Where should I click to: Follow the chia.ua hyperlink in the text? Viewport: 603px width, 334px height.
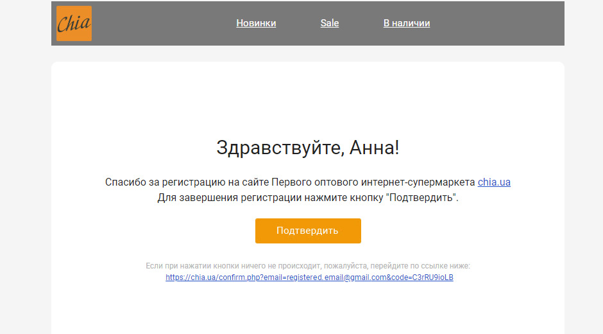494,182
